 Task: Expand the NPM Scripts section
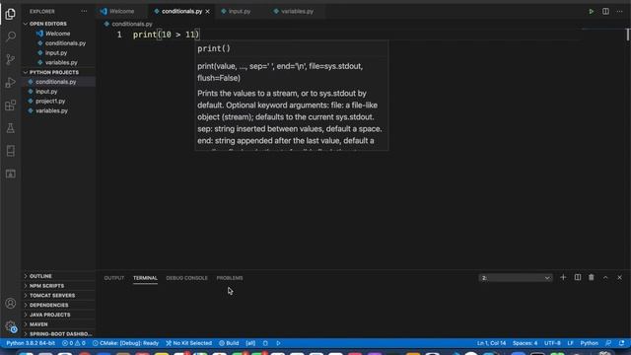click(46, 286)
